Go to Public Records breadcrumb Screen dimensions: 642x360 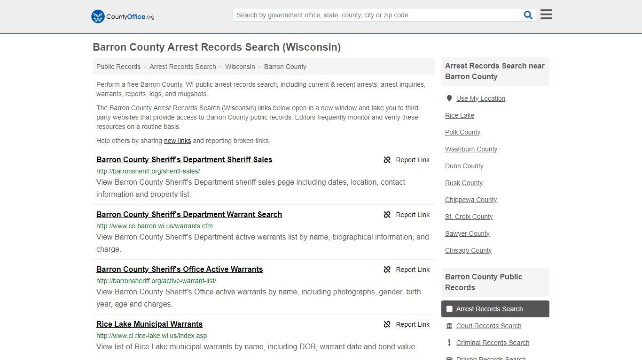pyautogui.click(x=118, y=67)
